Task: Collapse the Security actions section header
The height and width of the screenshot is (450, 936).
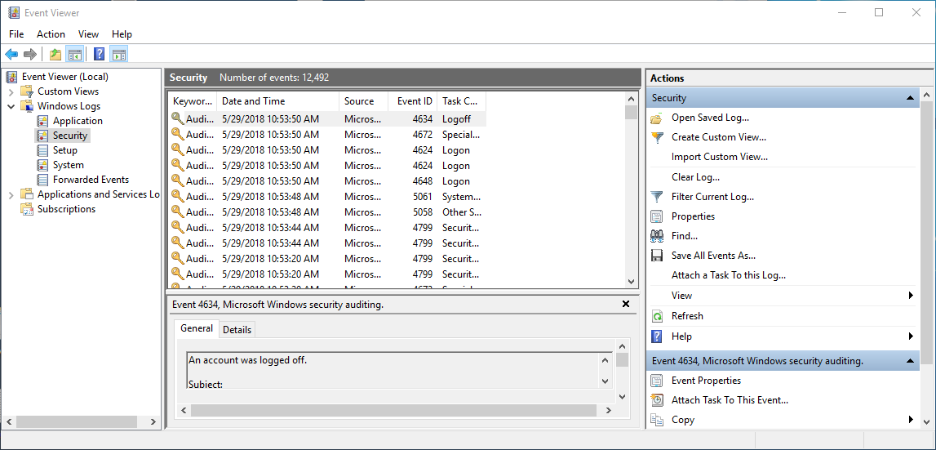Action: (x=911, y=98)
